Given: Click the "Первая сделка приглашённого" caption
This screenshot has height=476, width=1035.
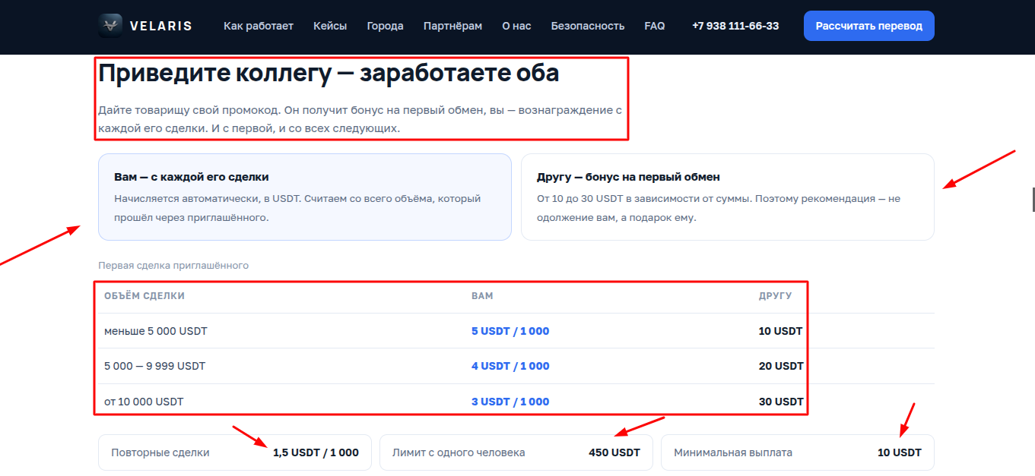Looking at the screenshot, I should tap(173, 266).
